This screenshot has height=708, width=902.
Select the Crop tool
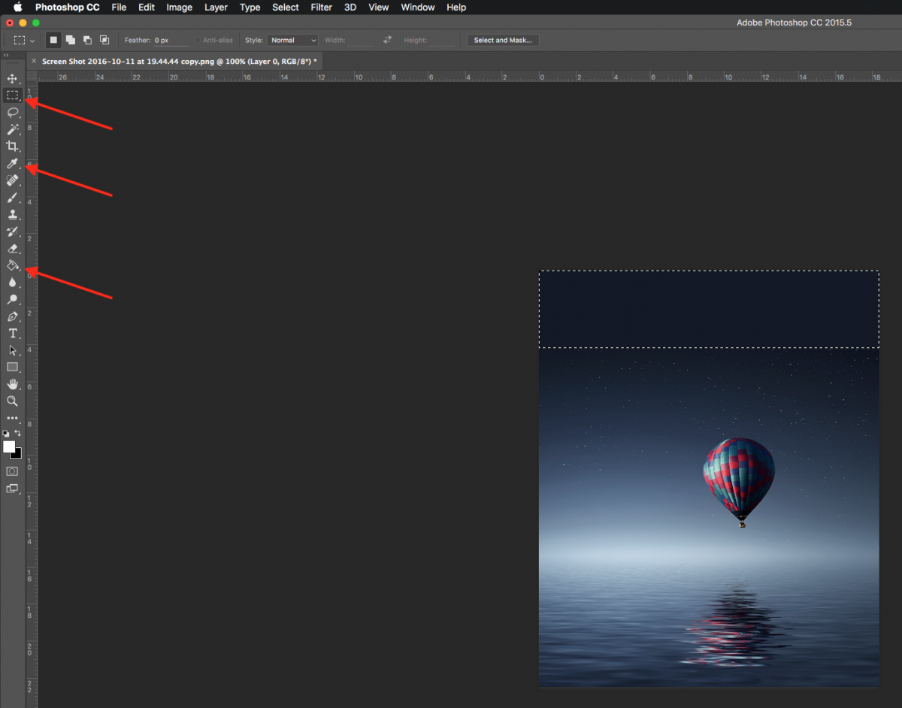(x=12, y=146)
